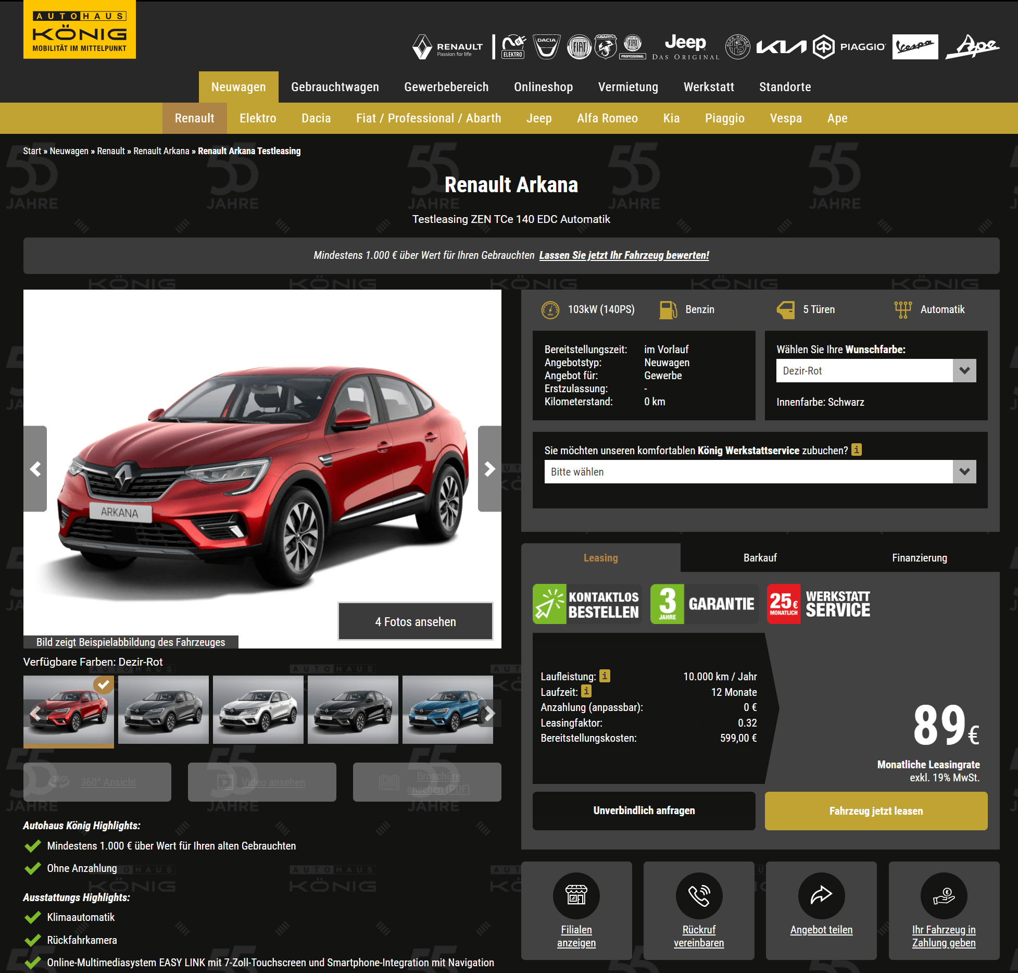Open the Neuwagen main menu
This screenshot has width=1018, height=973.
pos(238,87)
